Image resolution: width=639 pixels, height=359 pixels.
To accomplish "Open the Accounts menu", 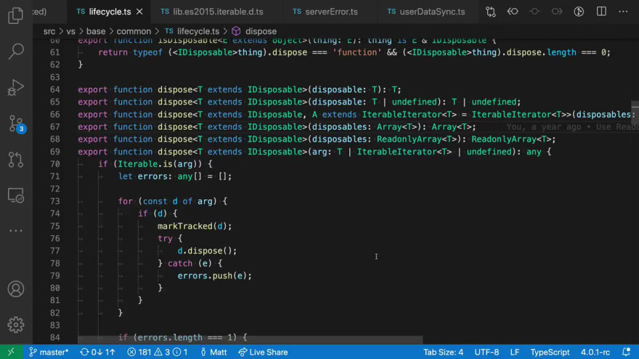I will point(15,289).
